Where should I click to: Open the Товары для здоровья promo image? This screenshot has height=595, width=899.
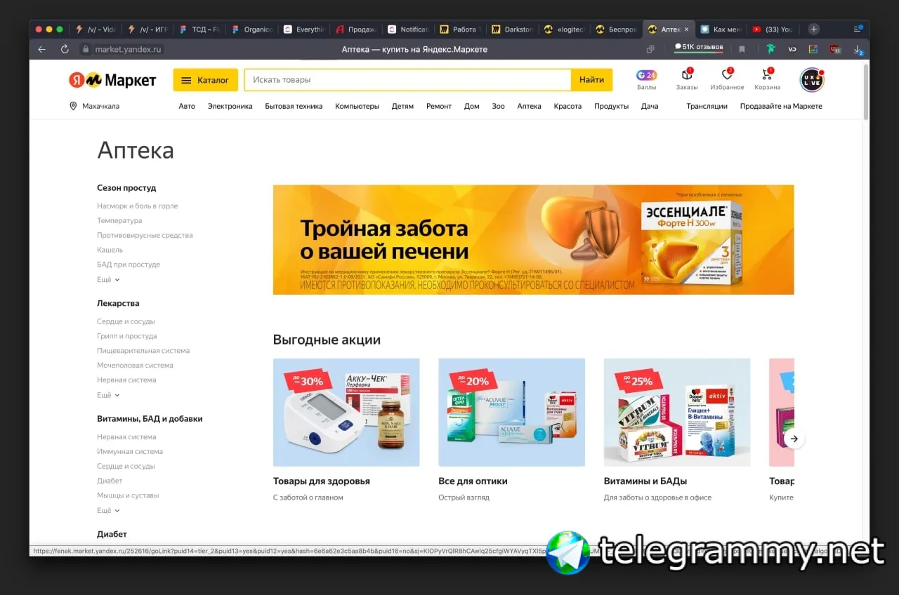[x=346, y=413]
